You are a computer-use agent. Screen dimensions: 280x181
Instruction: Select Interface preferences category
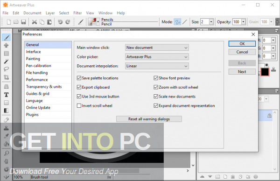click(x=48, y=52)
